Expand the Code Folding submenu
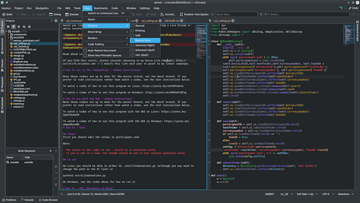The height and width of the screenshot is (203, 360). point(106,45)
